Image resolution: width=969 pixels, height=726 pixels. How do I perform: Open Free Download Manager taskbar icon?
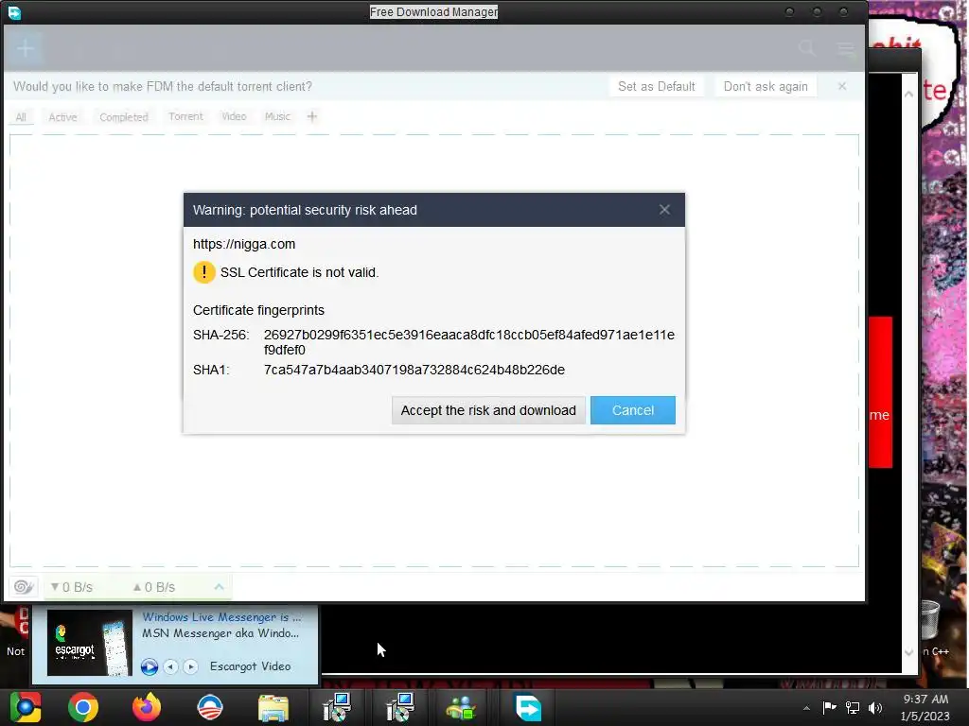point(528,708)
